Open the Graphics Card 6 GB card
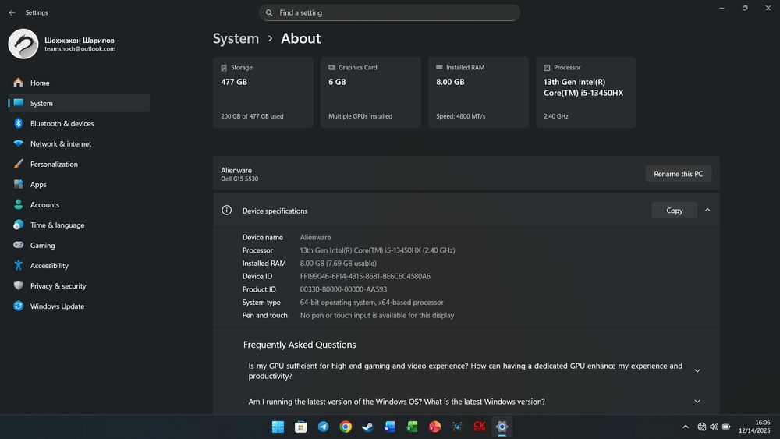This screenshot has width=780, height=439. point(370,93)
